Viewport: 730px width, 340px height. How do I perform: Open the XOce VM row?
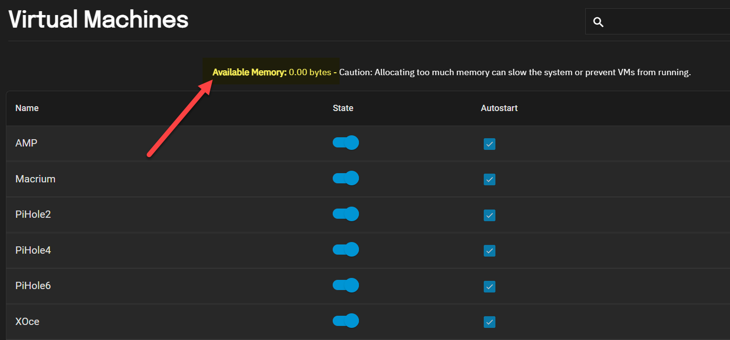(368, 322)
